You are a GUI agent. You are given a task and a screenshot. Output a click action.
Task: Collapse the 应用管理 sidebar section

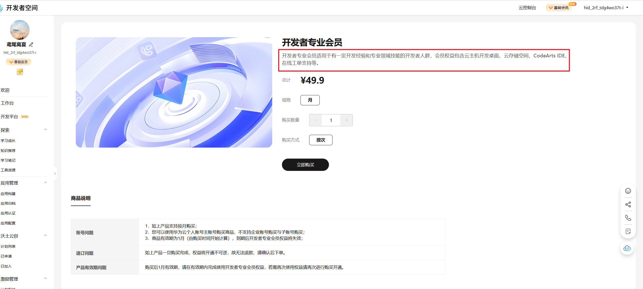pyautogui.click(x=45, y=183)
